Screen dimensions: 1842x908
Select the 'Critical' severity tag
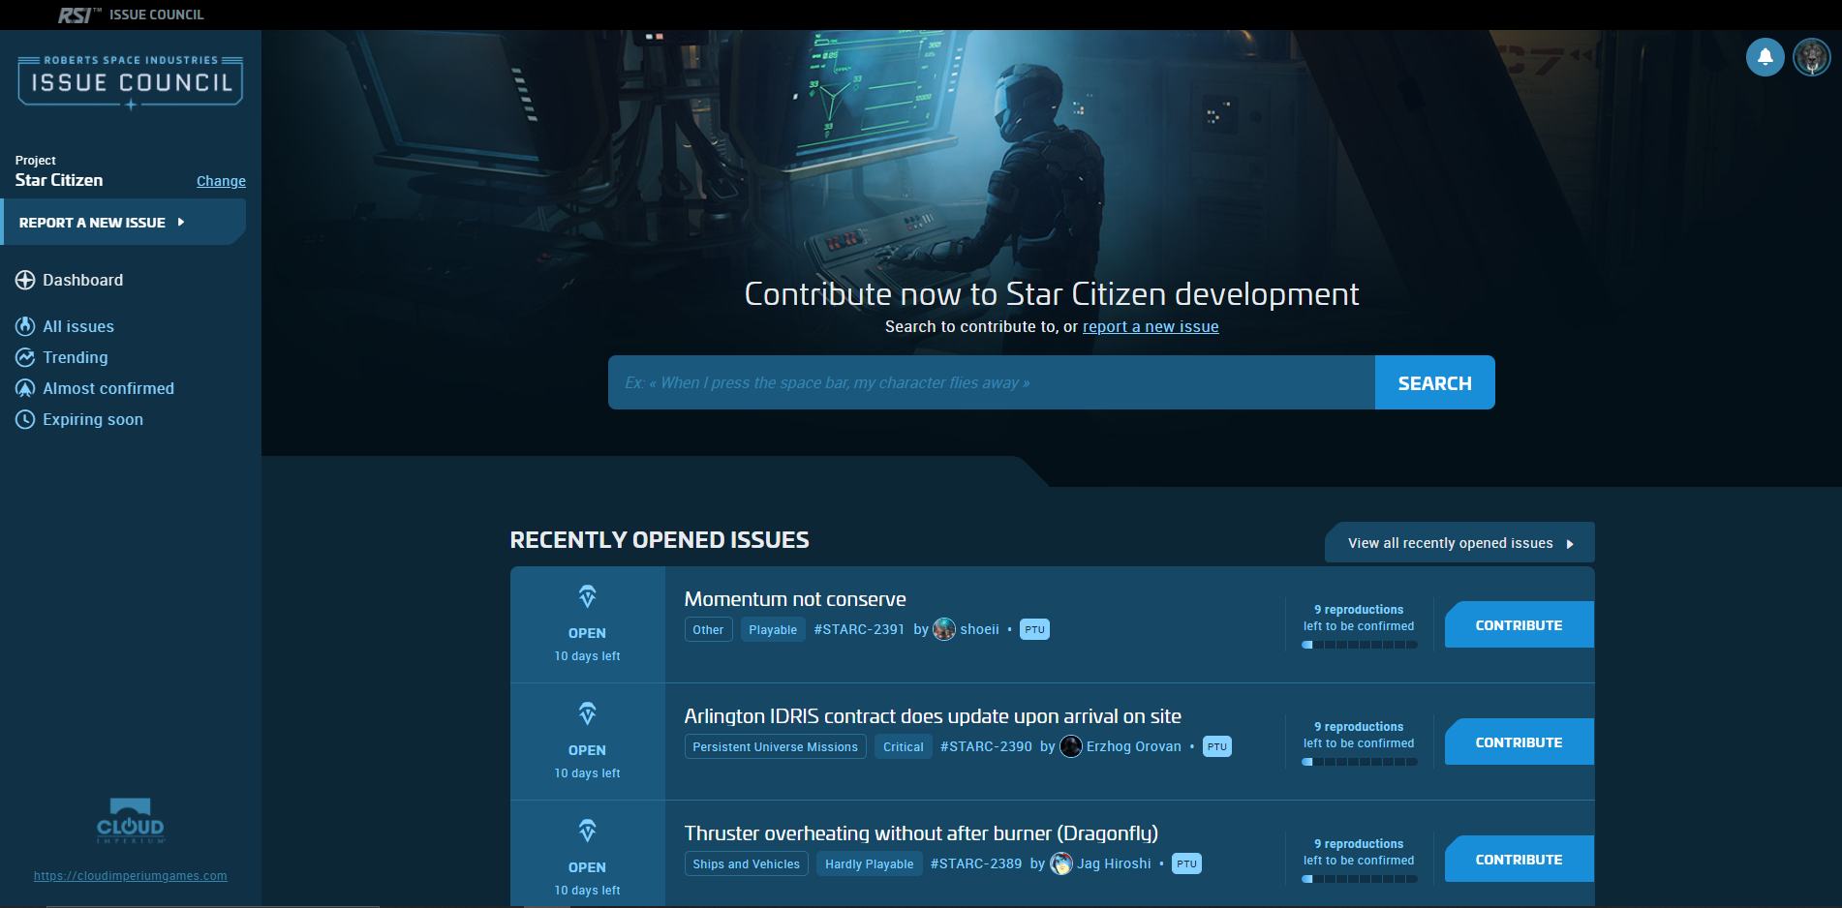(x=904, y=746)
